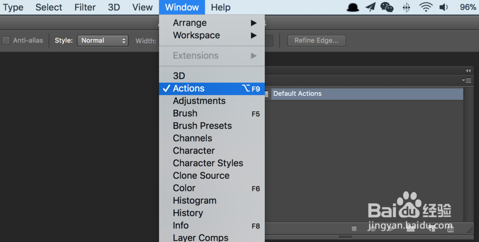
Task: Collapse the panel with double-arrow icon
Action: 468,70
